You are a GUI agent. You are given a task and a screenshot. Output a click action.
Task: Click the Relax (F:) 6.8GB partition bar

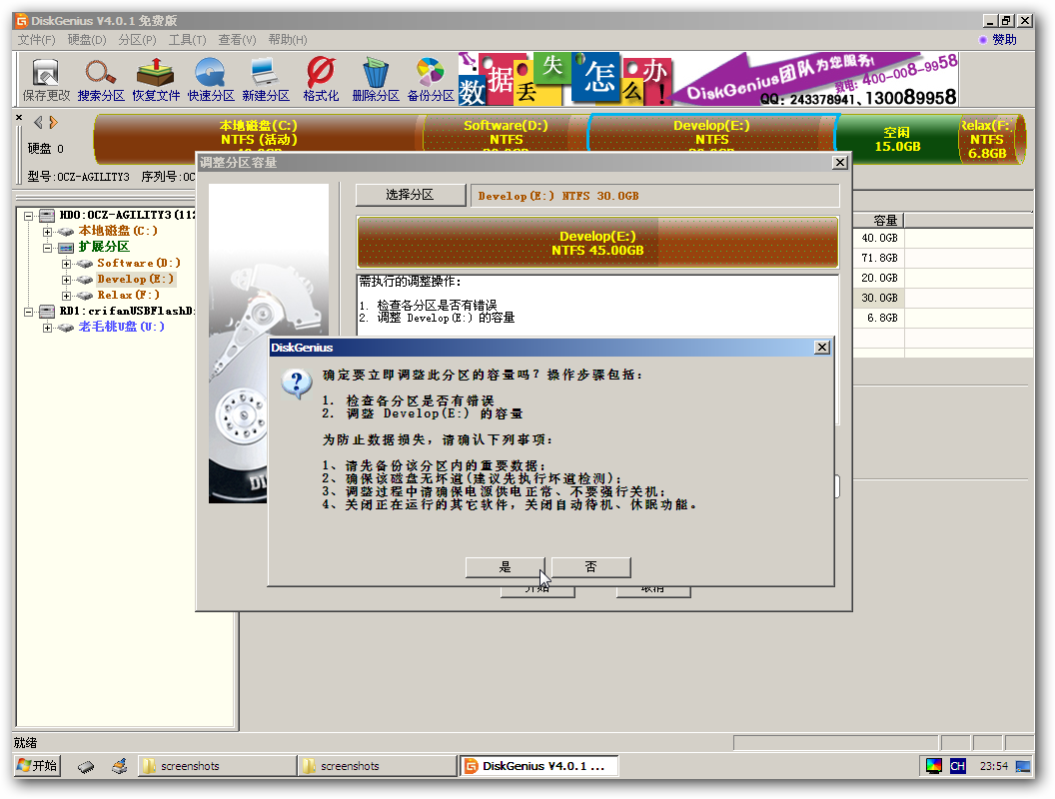click(990, 139)
